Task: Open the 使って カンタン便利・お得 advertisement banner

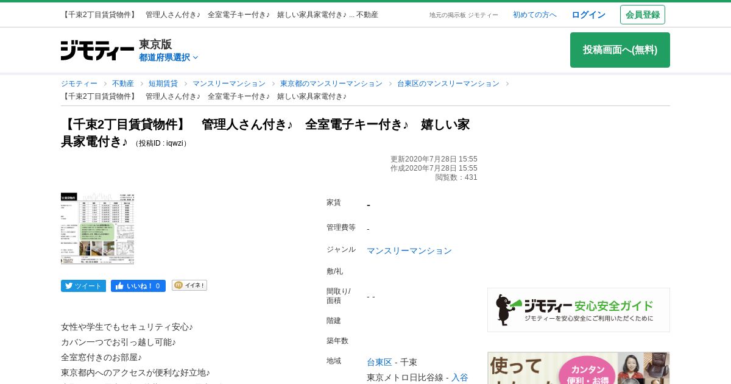Action: pos(579,368)
